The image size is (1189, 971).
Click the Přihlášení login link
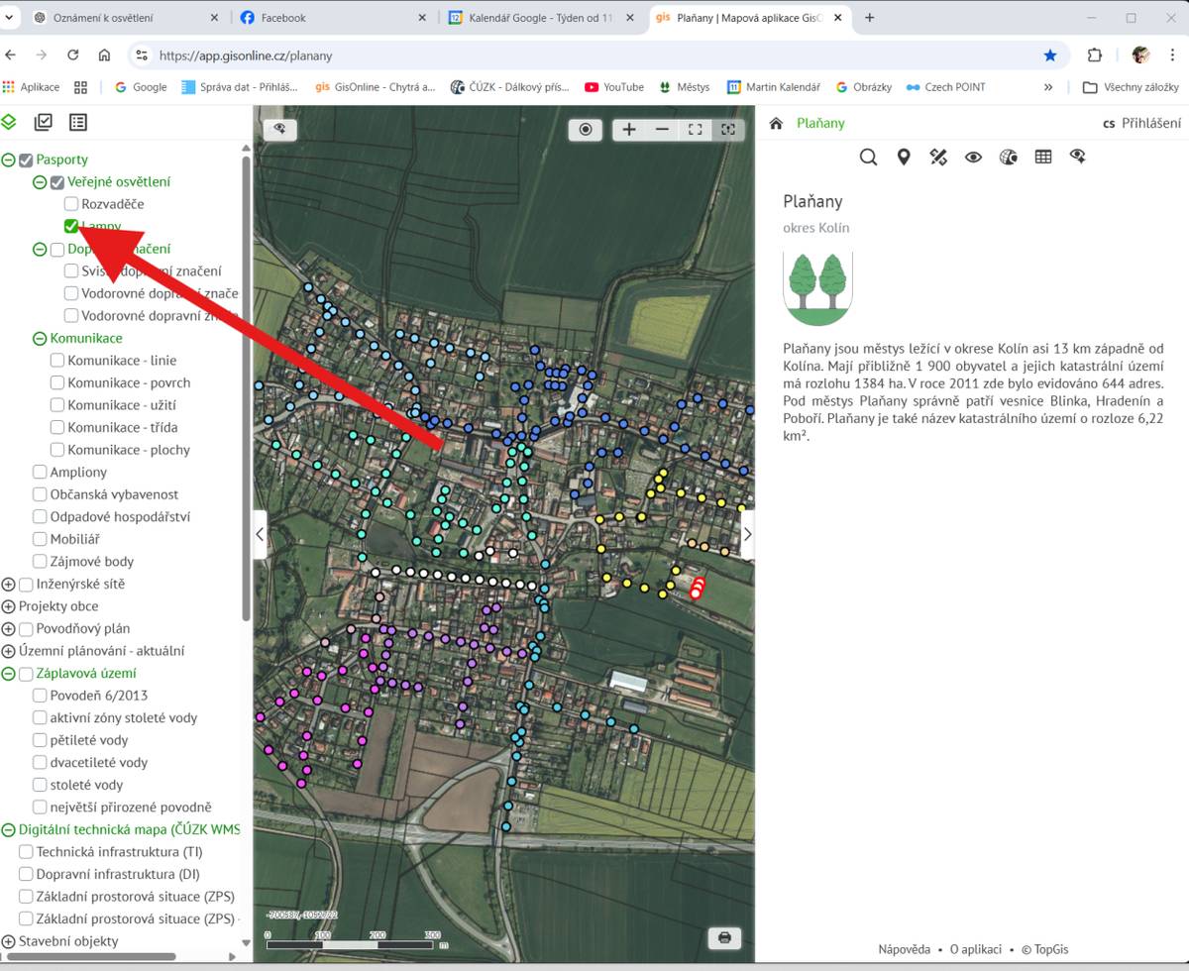coord(1151,123)
